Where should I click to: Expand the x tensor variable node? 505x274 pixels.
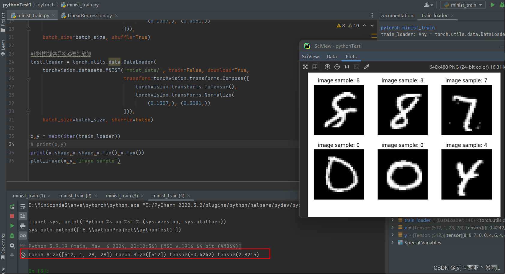click(x=393, y=228)
